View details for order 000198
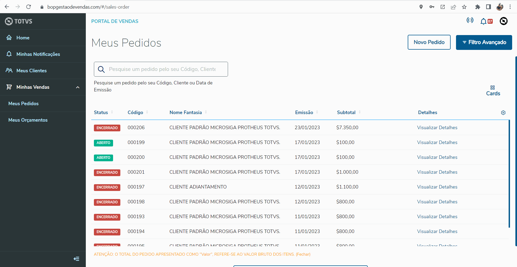The image size is (517, 267). point(437,202)
